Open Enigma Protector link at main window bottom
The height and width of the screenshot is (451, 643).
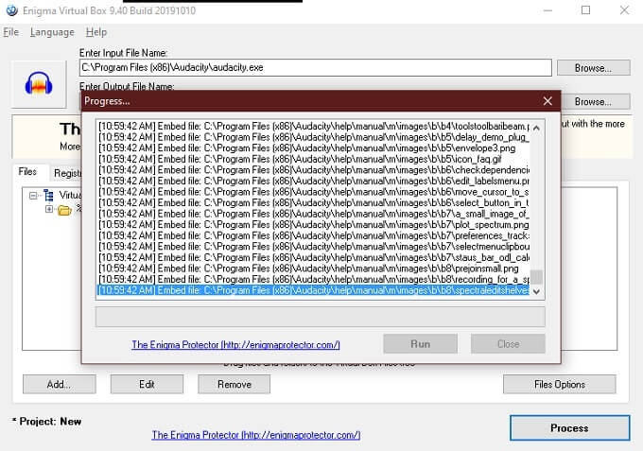tap(256, 435)
